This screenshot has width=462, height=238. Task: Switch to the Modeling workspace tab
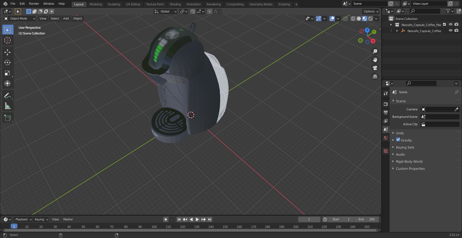coord(96,4)
